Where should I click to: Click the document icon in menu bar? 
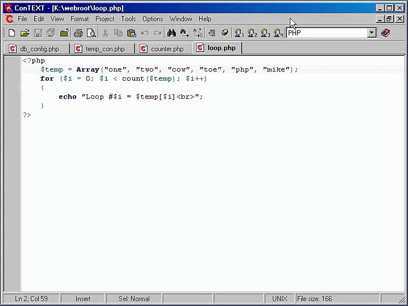(9, 19)
